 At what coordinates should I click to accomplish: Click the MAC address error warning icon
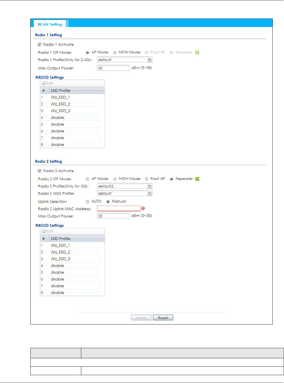(x=143, y=208)
